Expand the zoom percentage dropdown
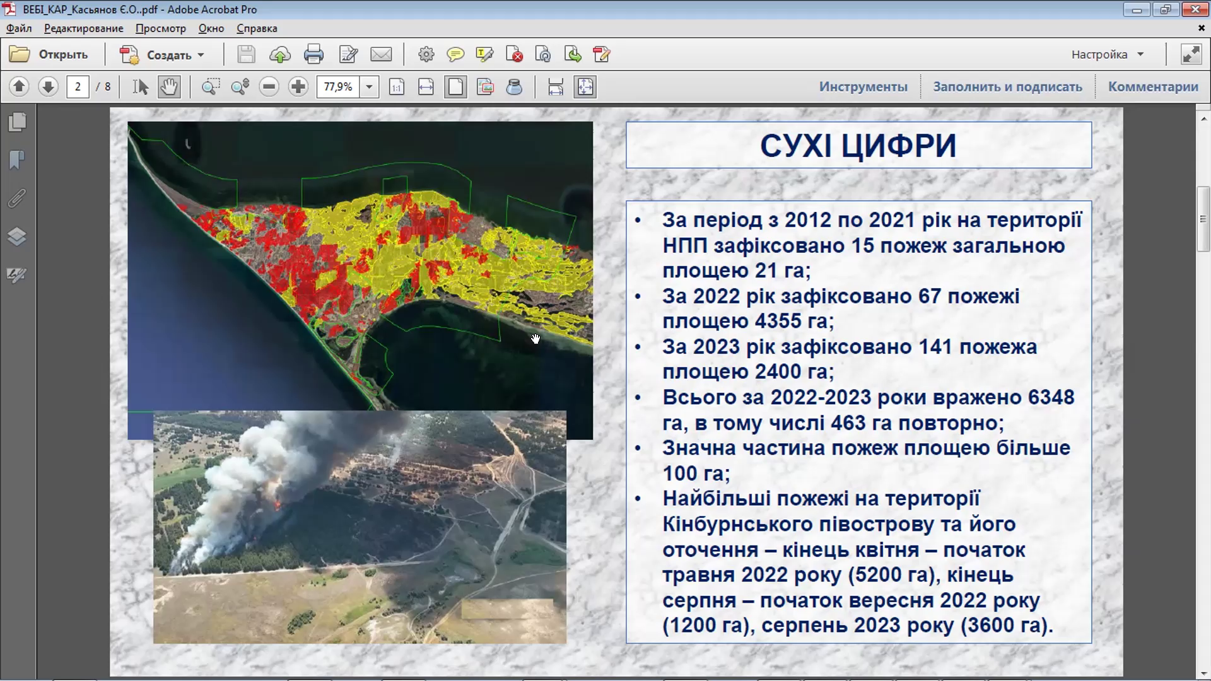Screen dimensions: 1211x681 [x=369, y=86]
